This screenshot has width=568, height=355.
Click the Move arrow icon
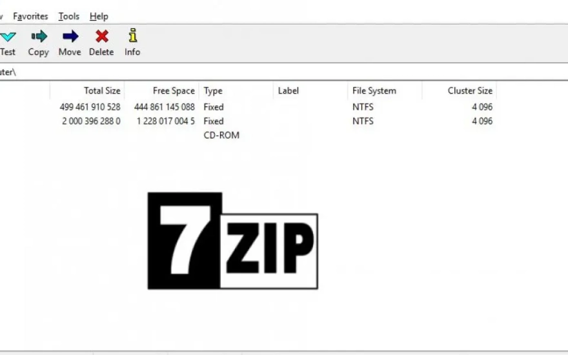point(70,36)
